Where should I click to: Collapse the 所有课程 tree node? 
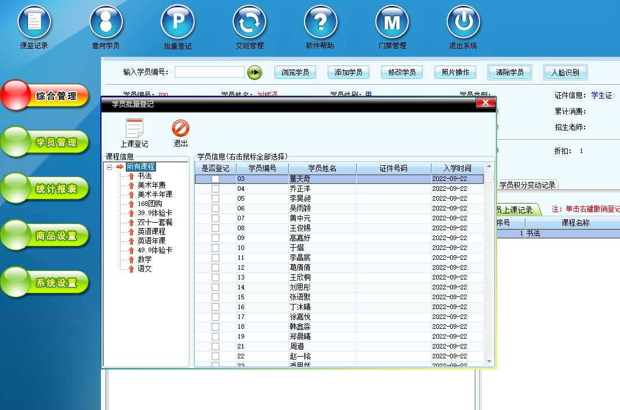coord(109,167)
